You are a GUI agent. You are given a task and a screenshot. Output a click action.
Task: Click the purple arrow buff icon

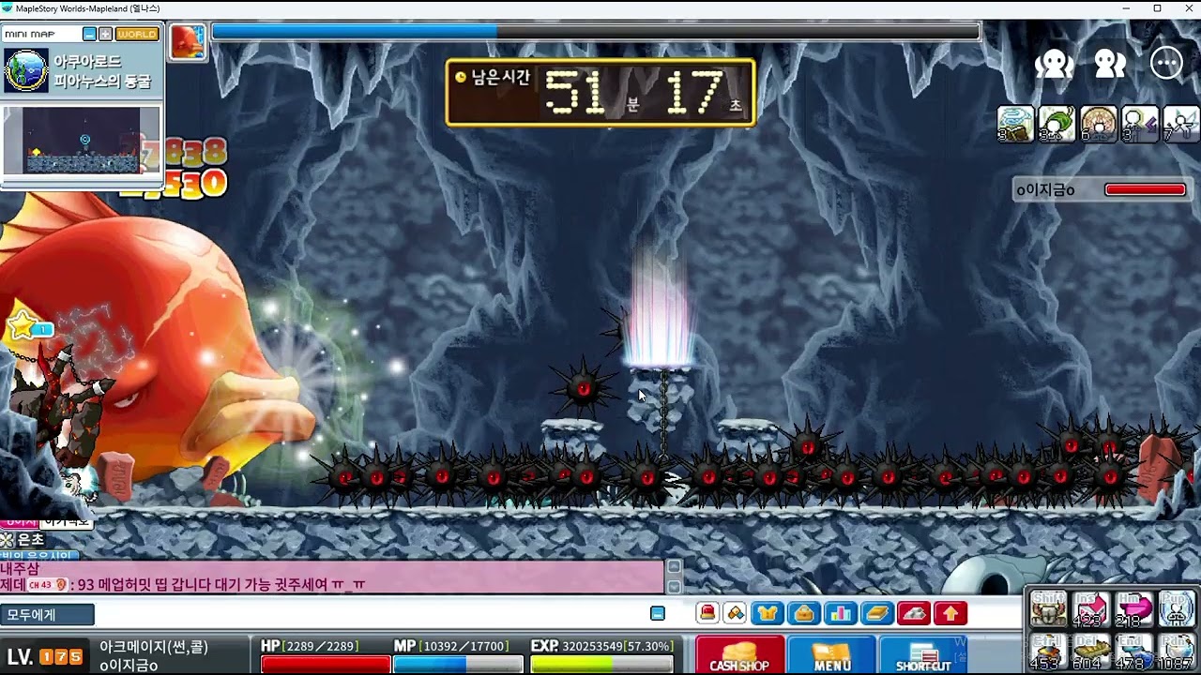tap(1139, 124)
